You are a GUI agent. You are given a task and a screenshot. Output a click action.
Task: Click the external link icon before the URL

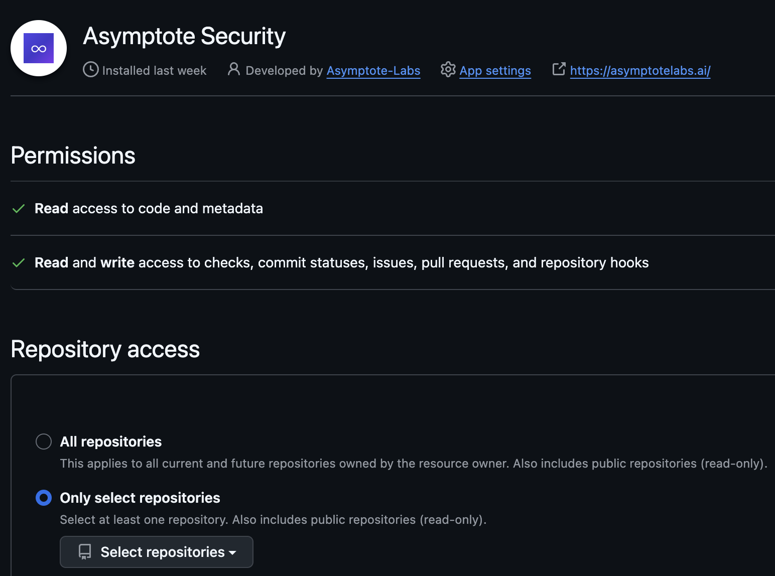559,69
